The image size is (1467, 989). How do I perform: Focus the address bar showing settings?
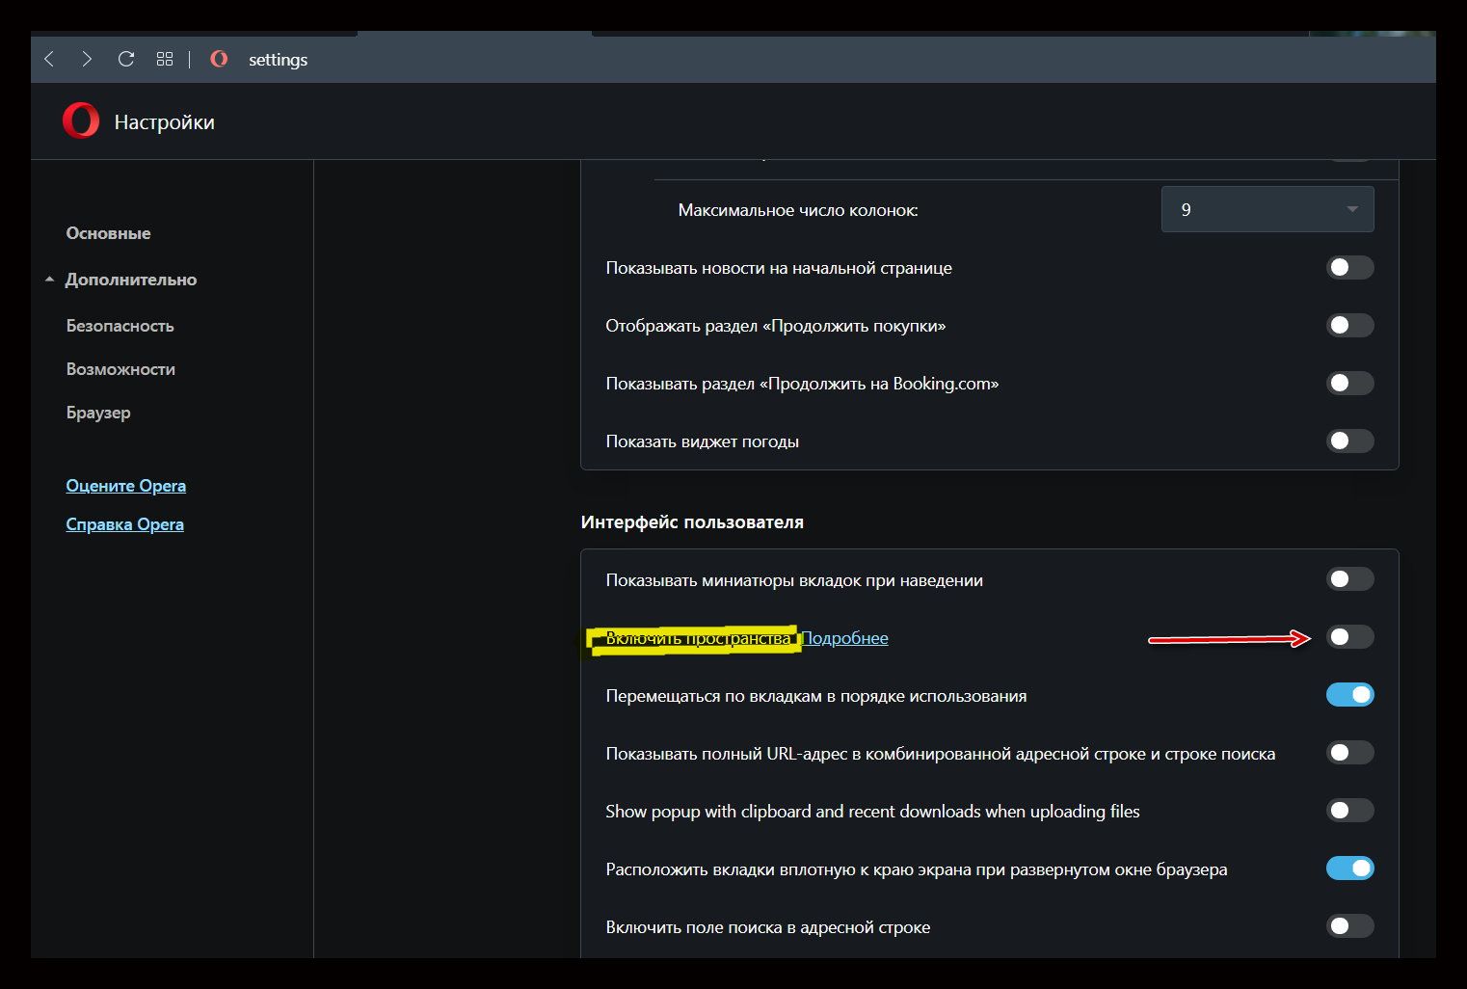tap(278, 60)
